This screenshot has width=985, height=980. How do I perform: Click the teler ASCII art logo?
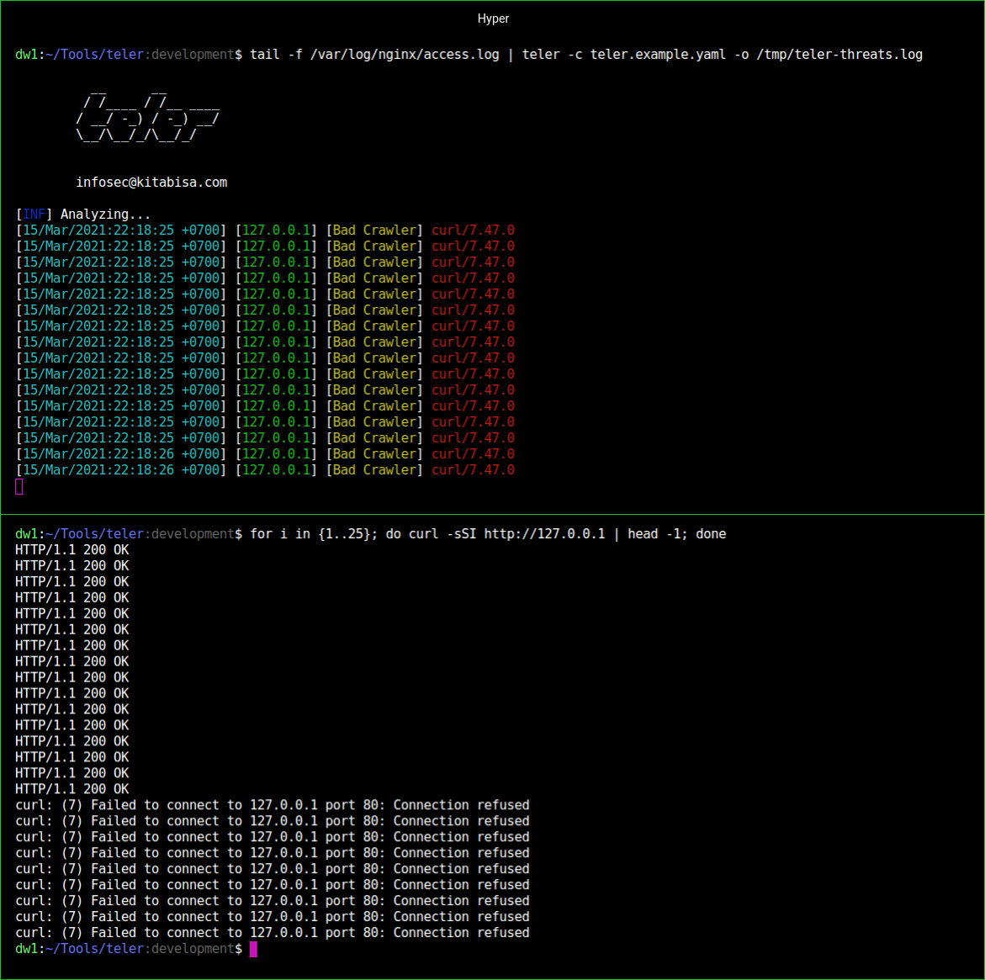point(148,118)
